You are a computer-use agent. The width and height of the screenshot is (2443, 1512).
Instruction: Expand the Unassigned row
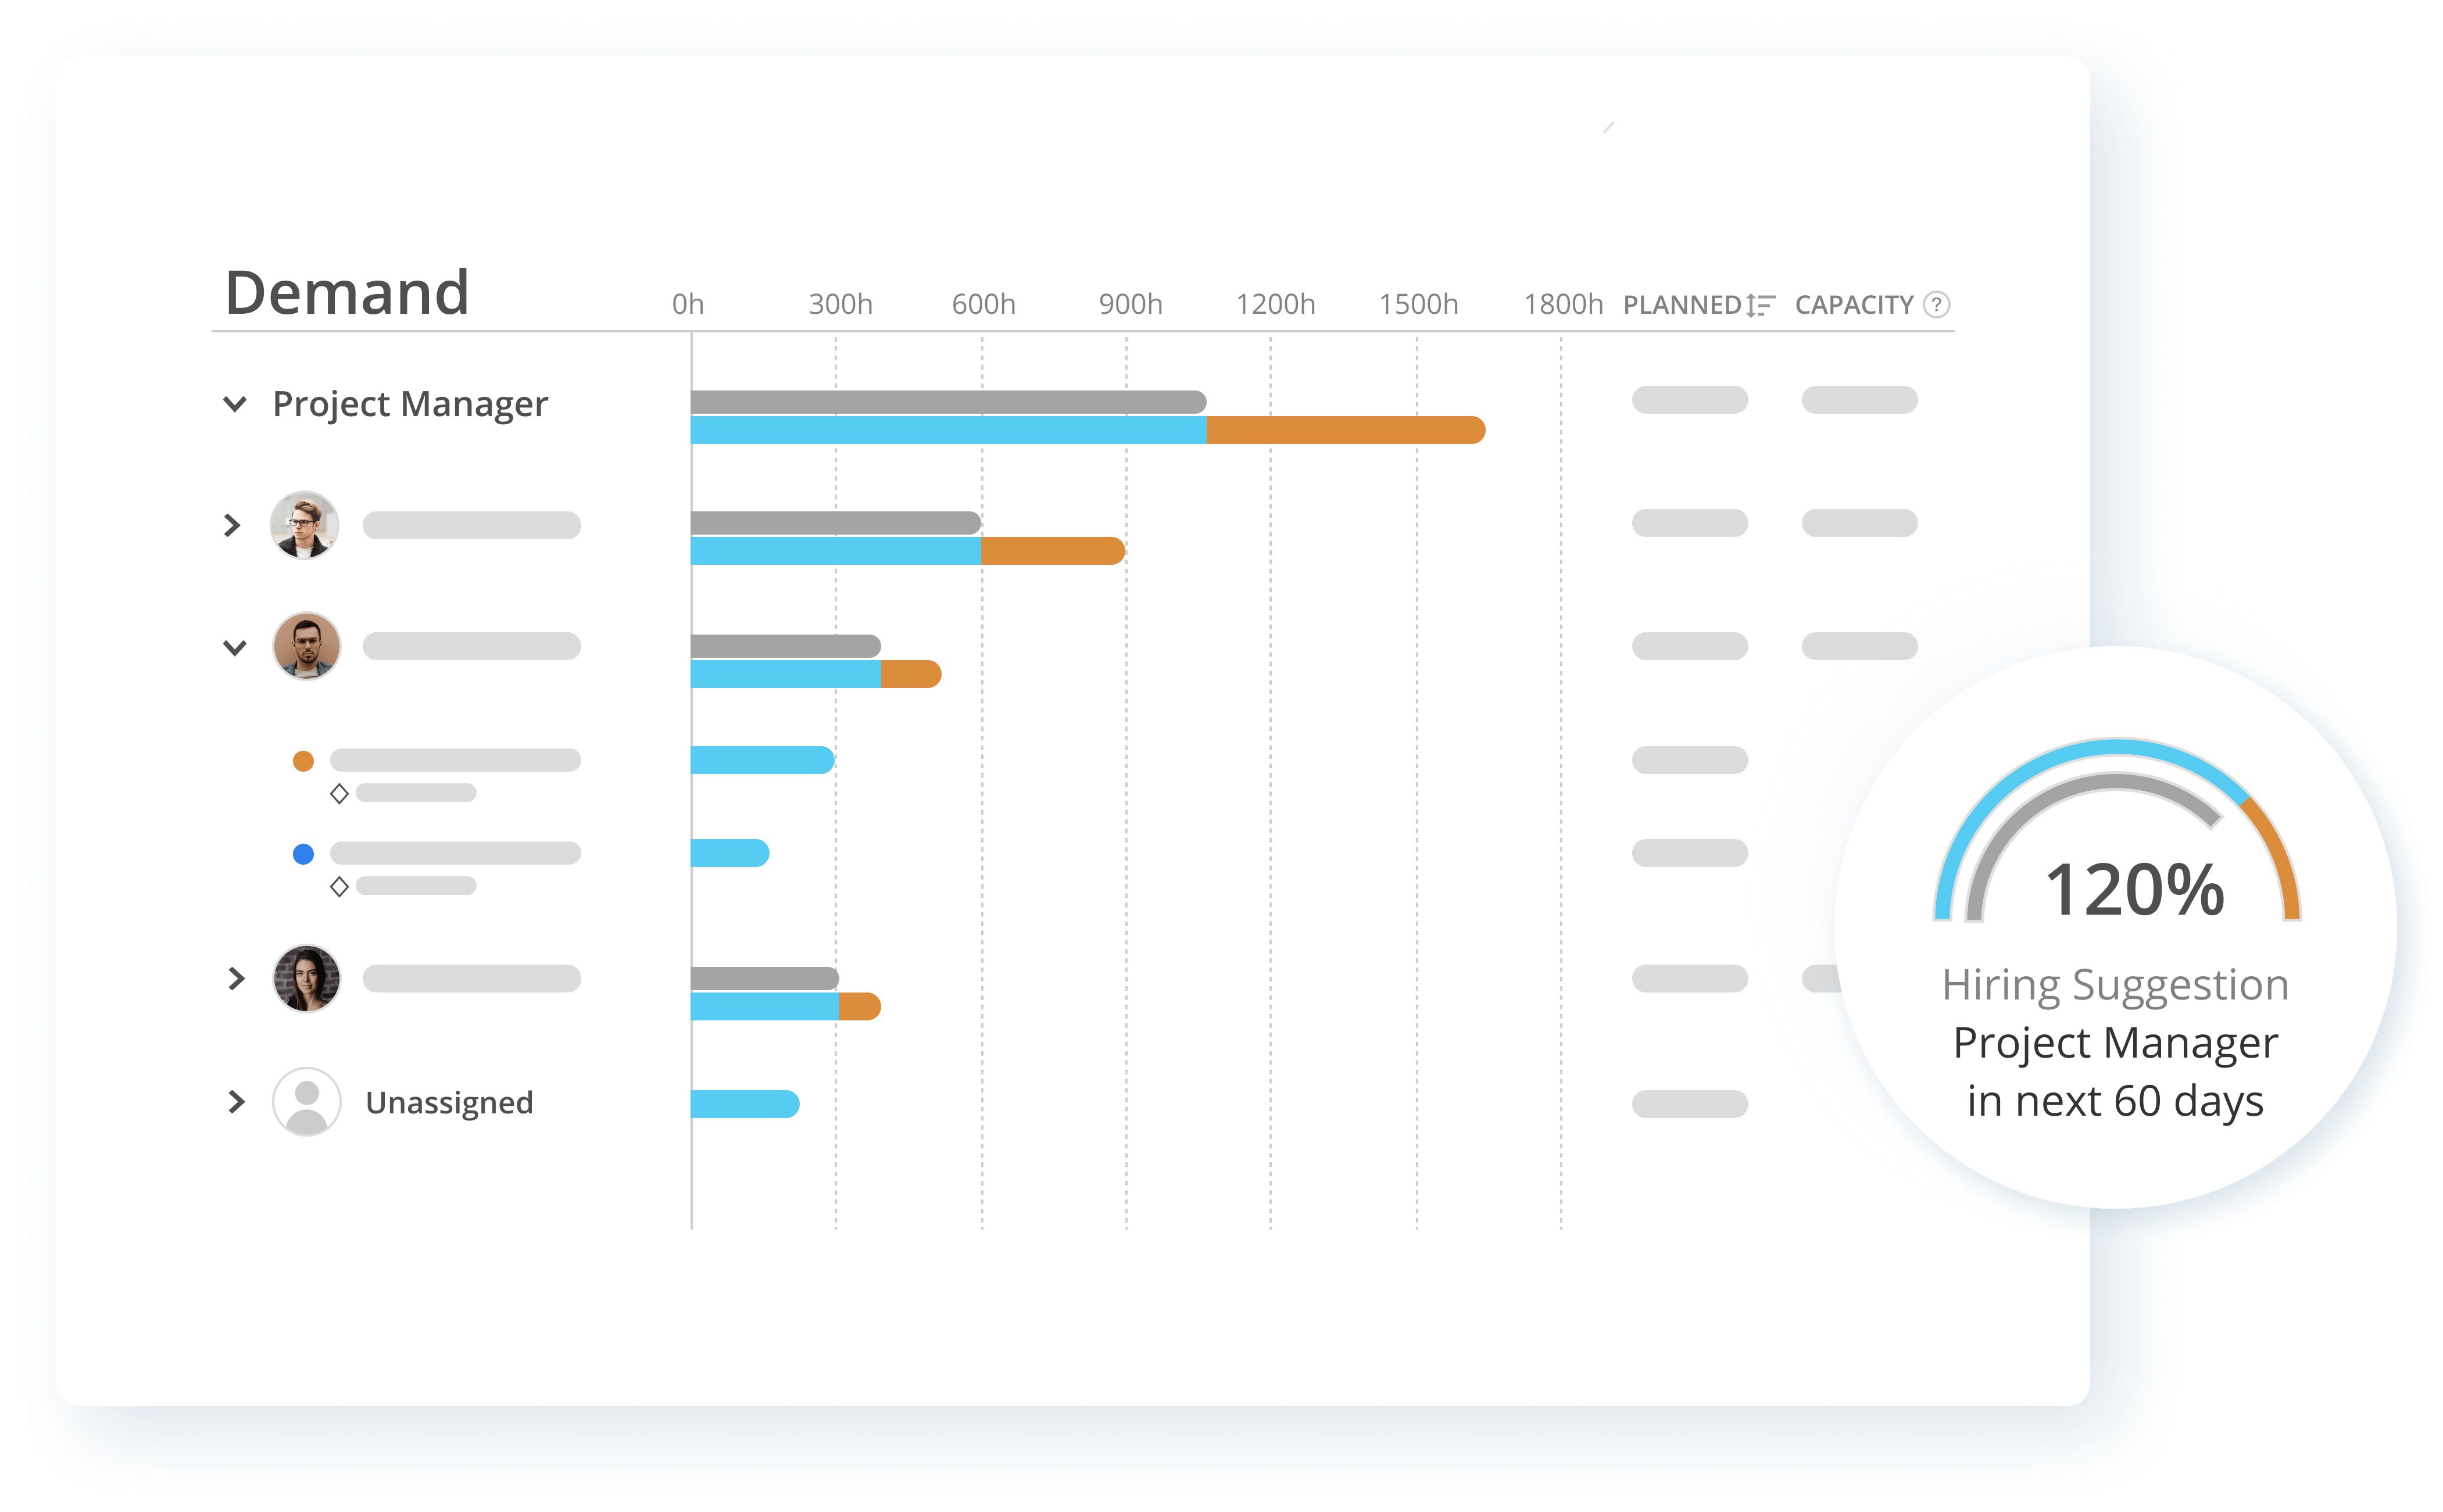click(236, 1102)
